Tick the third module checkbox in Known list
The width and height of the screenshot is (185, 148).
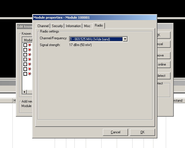tap(25, 55)
